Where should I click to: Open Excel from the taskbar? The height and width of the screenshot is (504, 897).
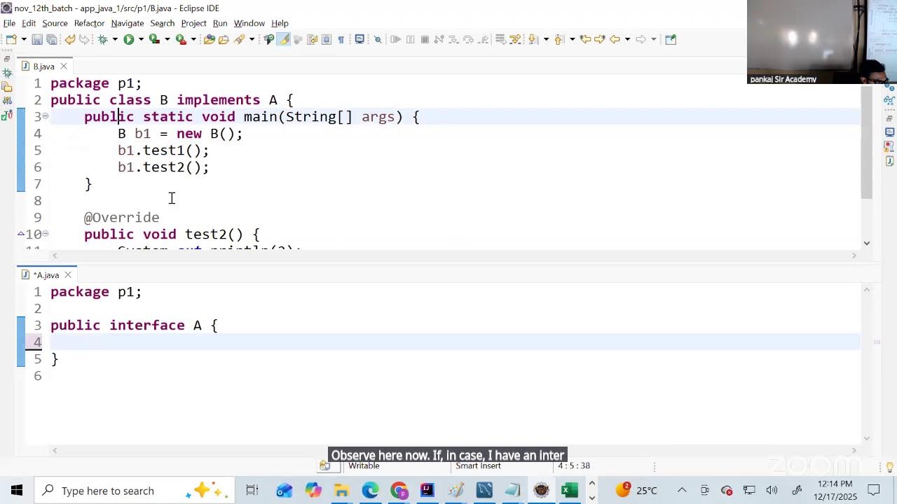click(x=569, y=490)
